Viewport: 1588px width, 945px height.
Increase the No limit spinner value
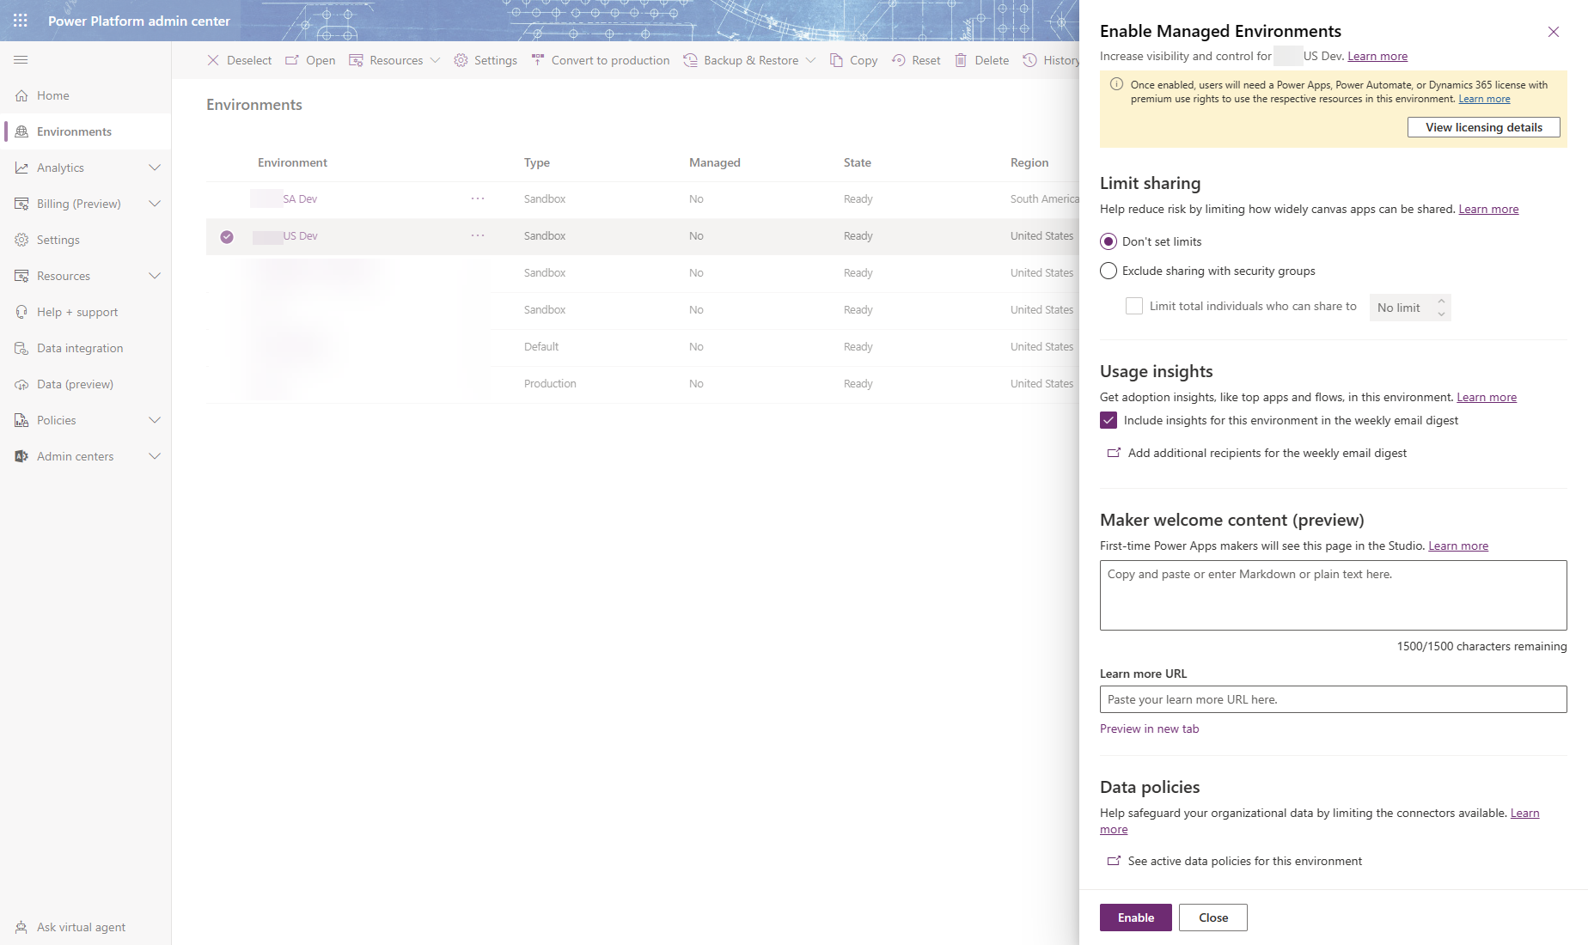tap(1441, 301)
